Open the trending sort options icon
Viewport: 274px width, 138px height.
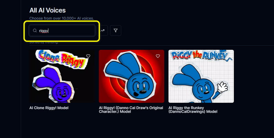pyautogui.click(x=102, y=31)
